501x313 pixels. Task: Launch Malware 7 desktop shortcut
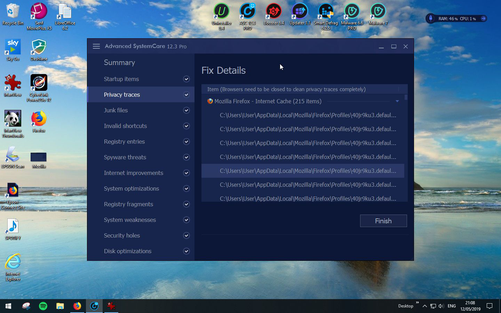click(378, 14)
